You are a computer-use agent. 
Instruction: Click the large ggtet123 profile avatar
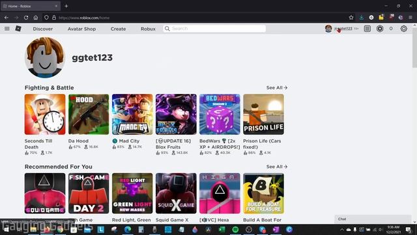click(45, 57)
